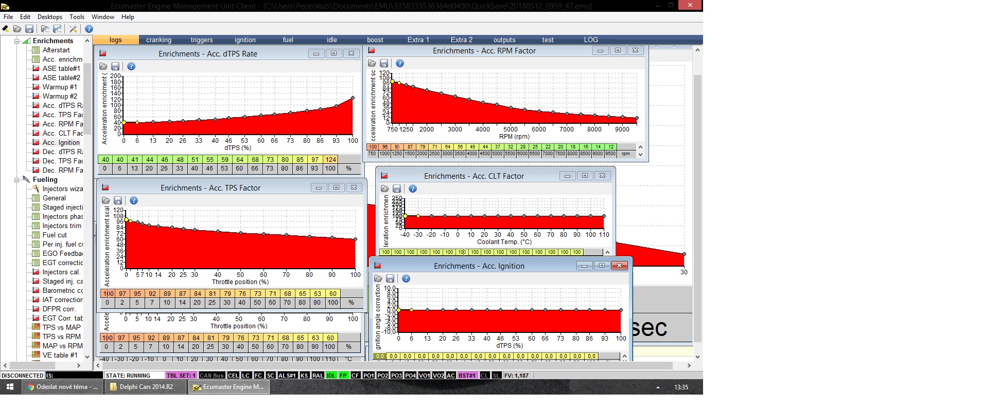Save the Acc. TPS Factor table via floppy icon
Image resolution: width=981 pixels, height=411 pixels.
[118, 200]
